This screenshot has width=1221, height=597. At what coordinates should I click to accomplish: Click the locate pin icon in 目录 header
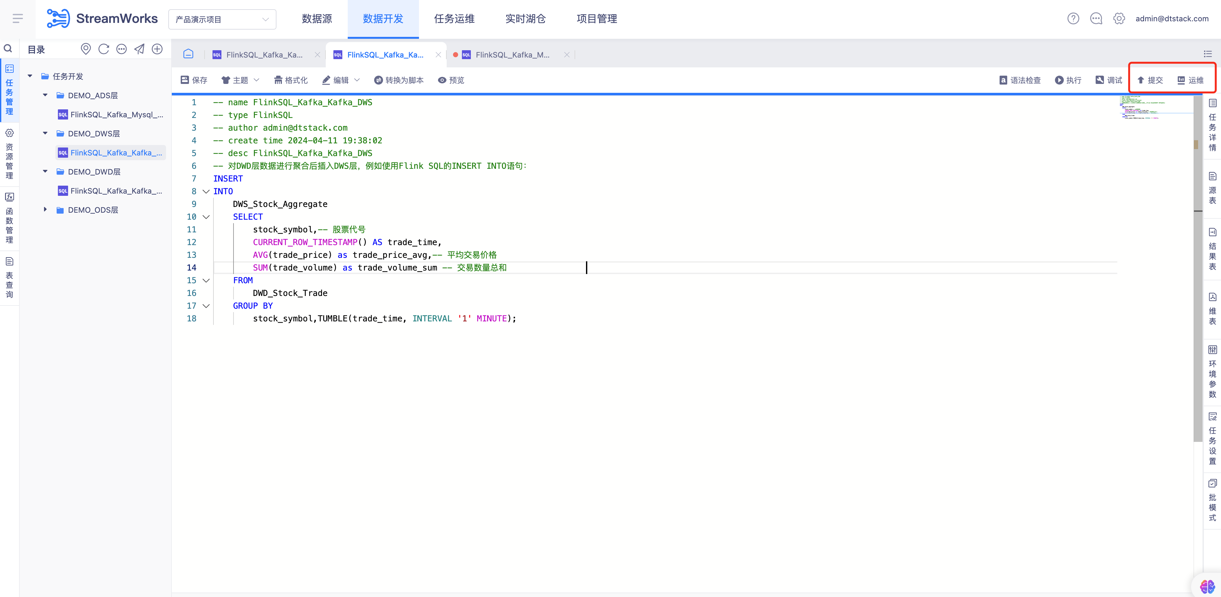pos(86,49)
